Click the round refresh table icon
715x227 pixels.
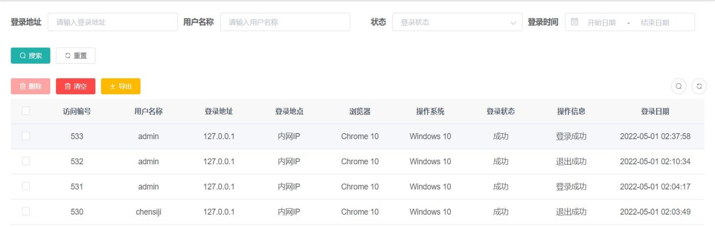699,86
